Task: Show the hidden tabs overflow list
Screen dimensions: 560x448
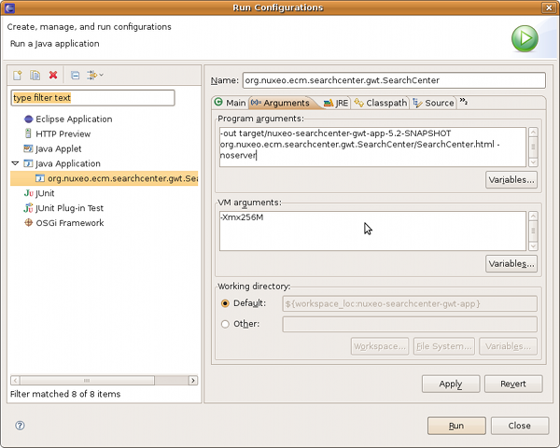Action: tap(464, 102)
